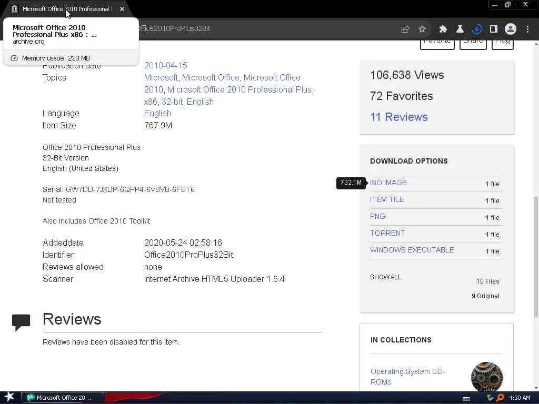Image resolution: width=539 pixels, height=404 pixels.
Task: Click the gears collection thumbnail
Action: pyautogui.click(x=487, y=377)
